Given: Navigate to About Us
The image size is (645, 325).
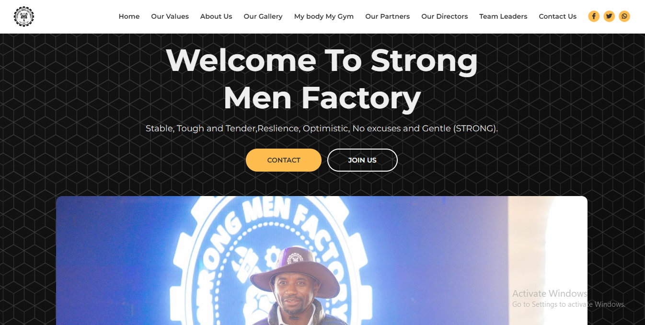Looking at the screenshot, I should [216, 16].
